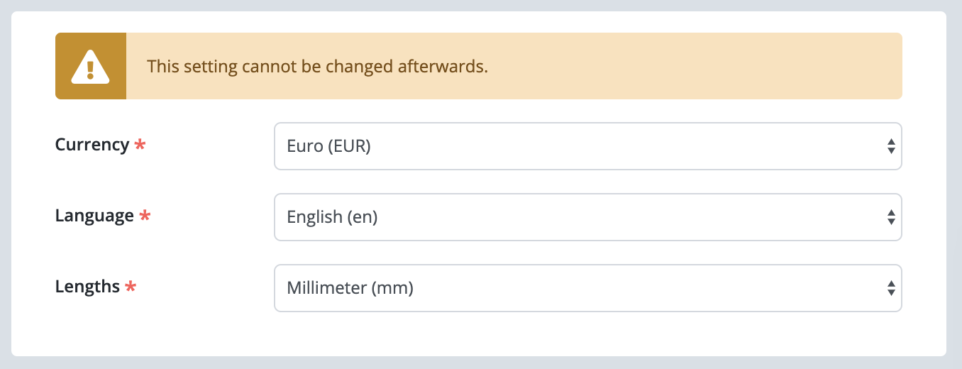
Task: Click the Lengths field label
Action: 87,287
